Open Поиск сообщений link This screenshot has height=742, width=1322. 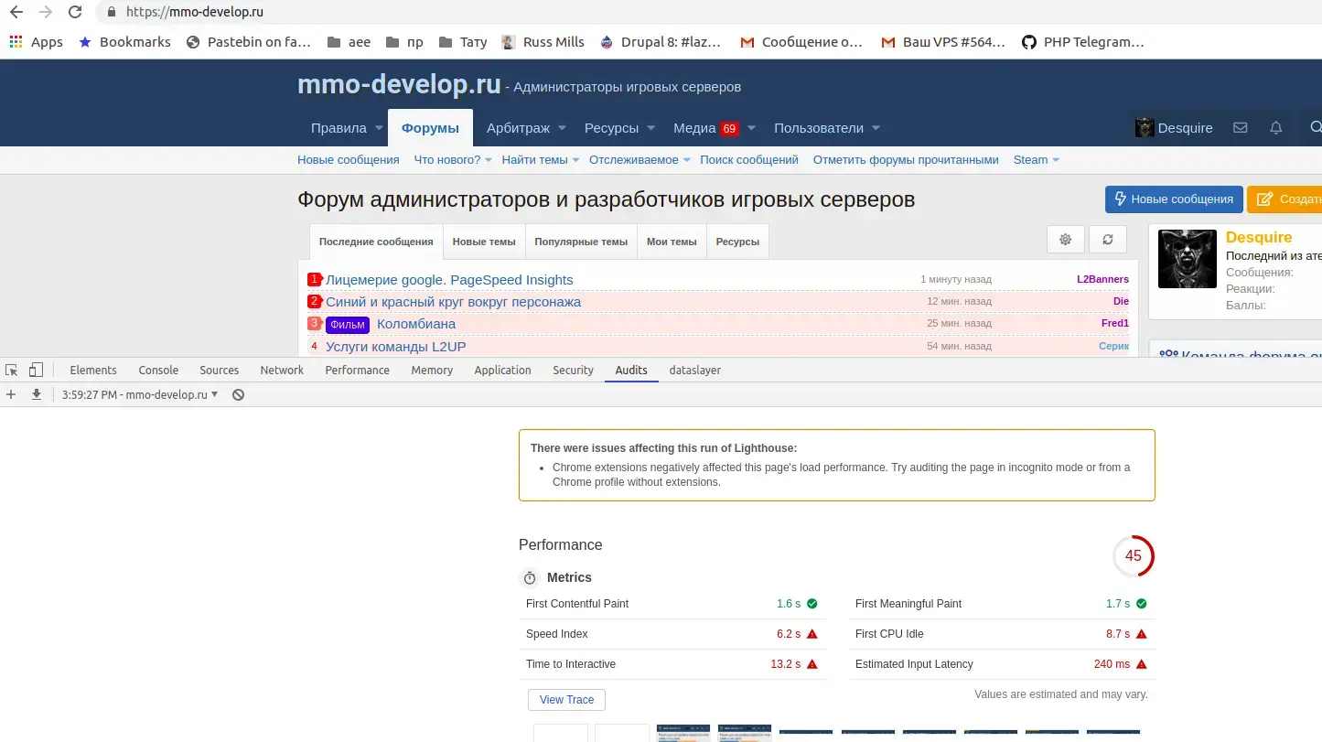point(749,160)
